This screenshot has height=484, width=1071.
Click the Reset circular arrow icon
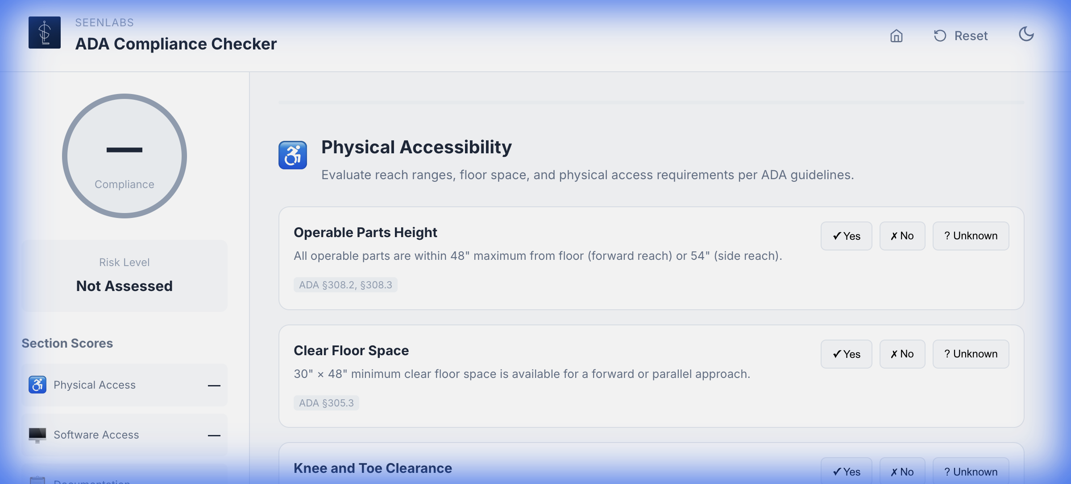click(940, 36)
